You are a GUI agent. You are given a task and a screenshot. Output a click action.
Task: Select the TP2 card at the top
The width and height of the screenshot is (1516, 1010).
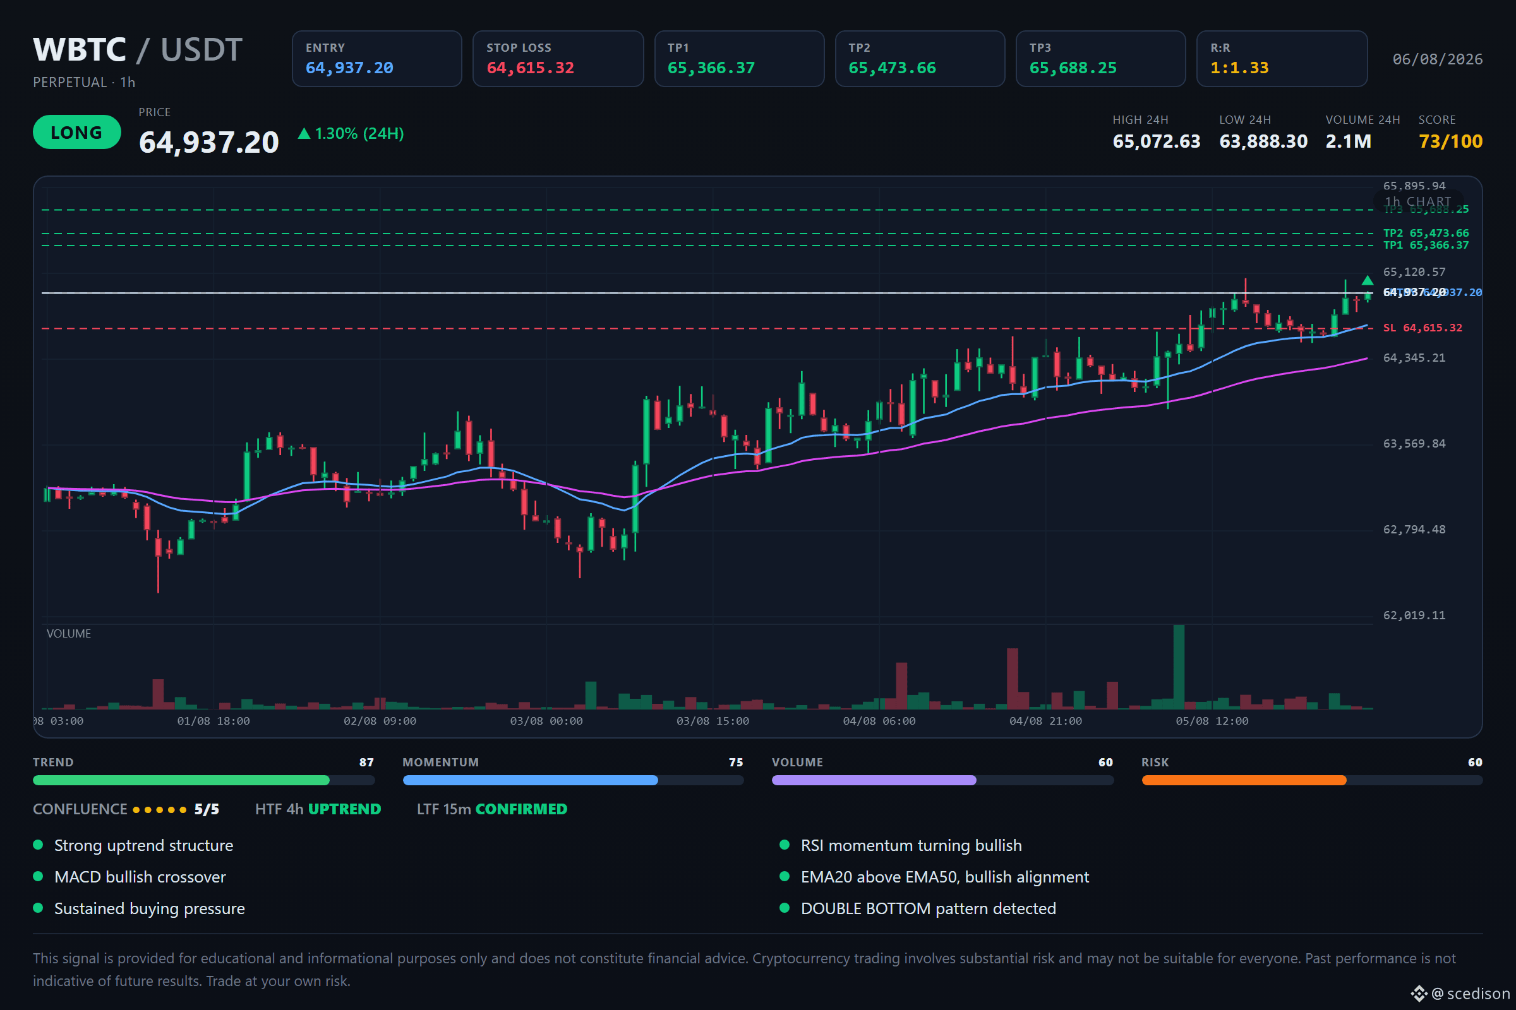pos(920,59)
